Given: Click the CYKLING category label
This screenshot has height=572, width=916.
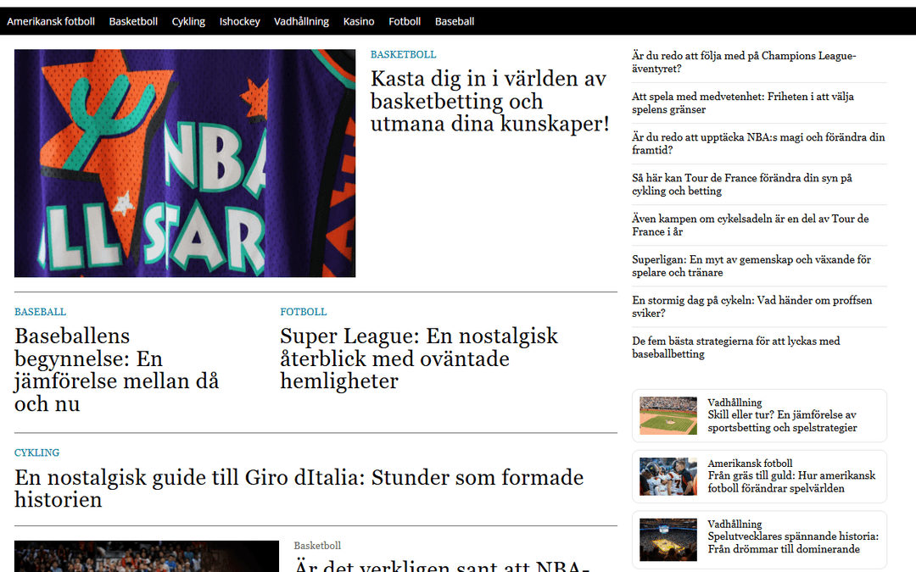Looking at the screenshot, I should (36, 453).
